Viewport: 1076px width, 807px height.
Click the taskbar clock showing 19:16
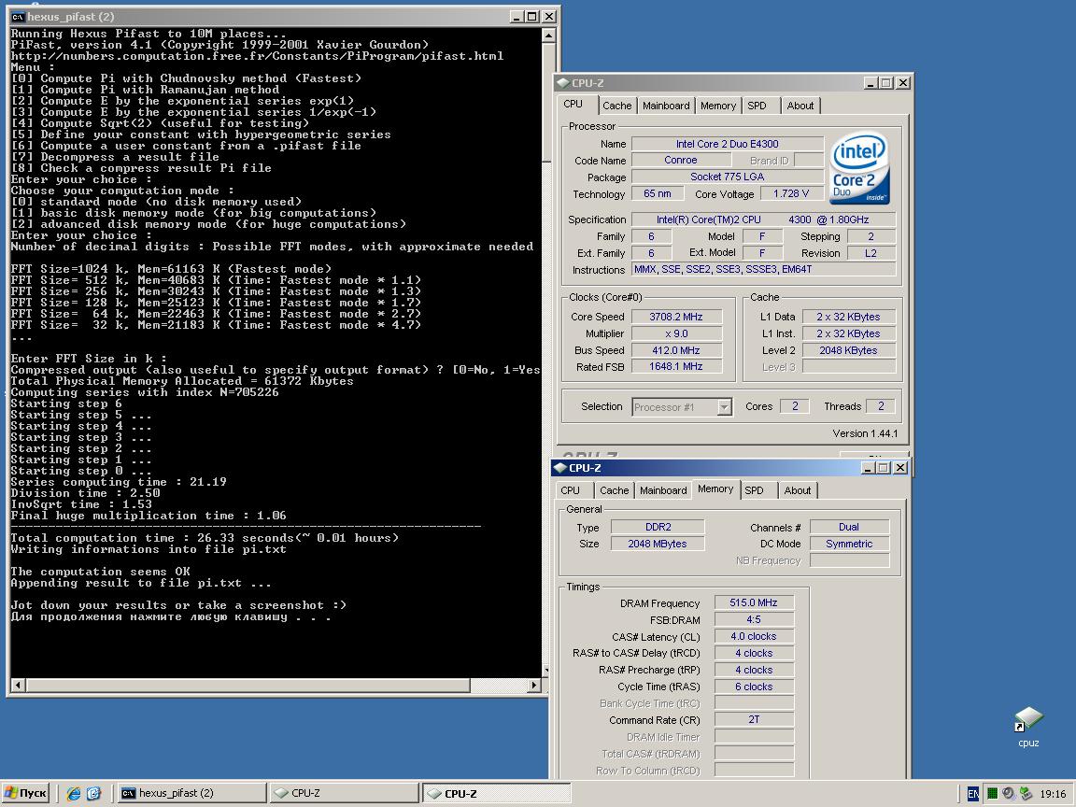point(1053,794)
